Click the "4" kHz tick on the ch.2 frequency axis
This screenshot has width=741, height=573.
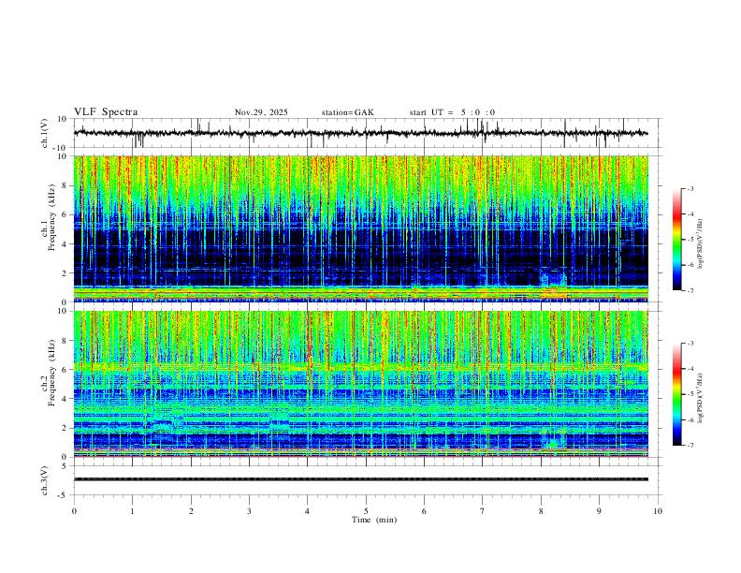pos(65,399)
